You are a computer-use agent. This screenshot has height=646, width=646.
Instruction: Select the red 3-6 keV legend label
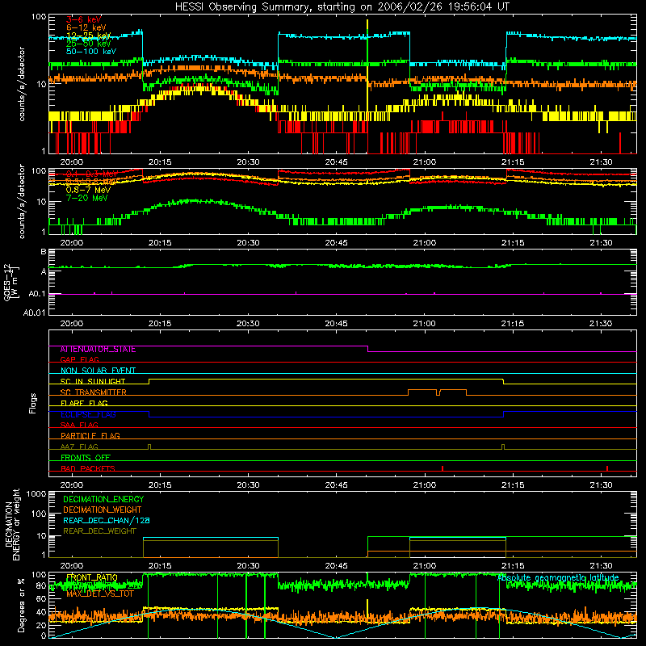click(x=84, y=19)
